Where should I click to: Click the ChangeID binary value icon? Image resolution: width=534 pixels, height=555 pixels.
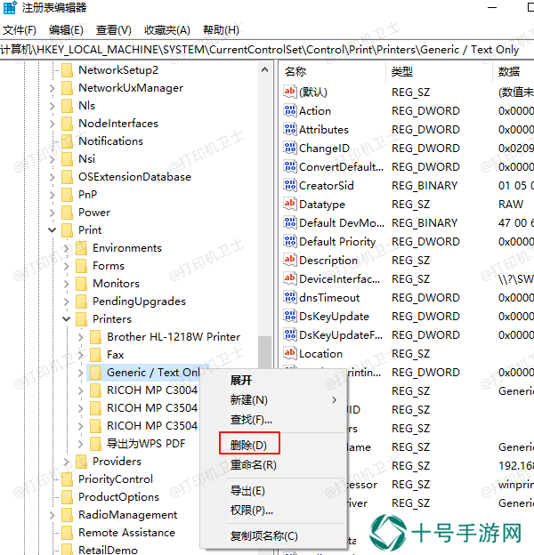click(289, 148)
